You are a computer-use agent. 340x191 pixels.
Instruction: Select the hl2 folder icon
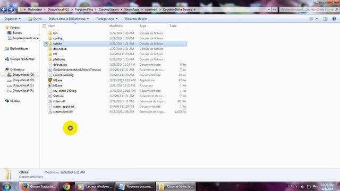tap(50, 54)
